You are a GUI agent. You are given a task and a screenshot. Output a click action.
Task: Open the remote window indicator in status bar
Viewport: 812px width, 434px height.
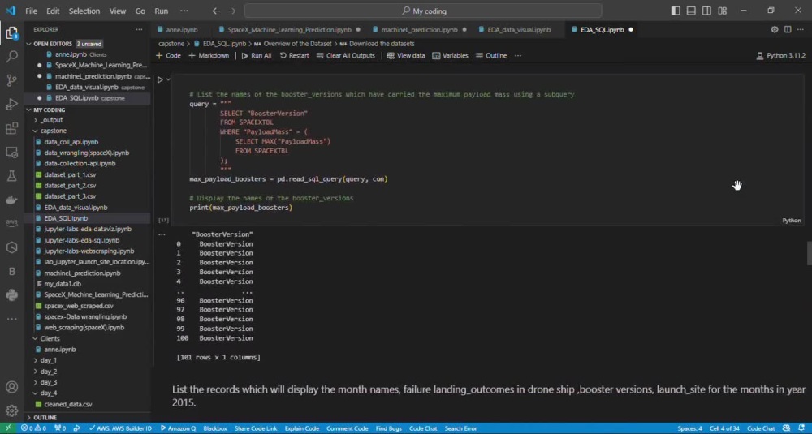[8, 428]
